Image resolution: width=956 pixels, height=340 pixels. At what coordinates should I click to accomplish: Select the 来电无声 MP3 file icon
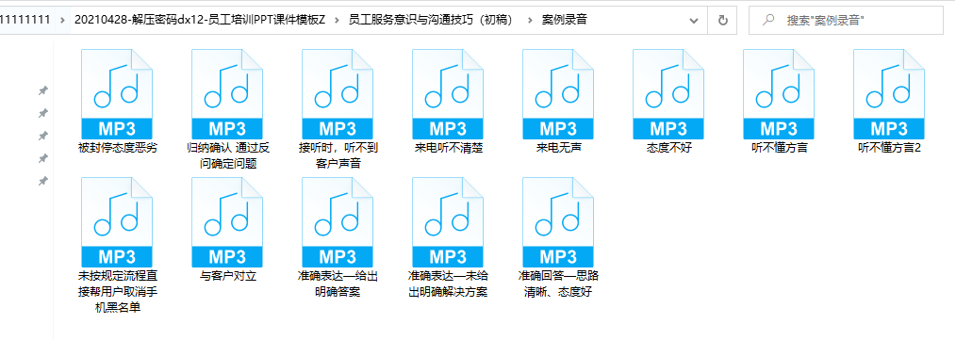pyautogui.click(x=558, y=94)
